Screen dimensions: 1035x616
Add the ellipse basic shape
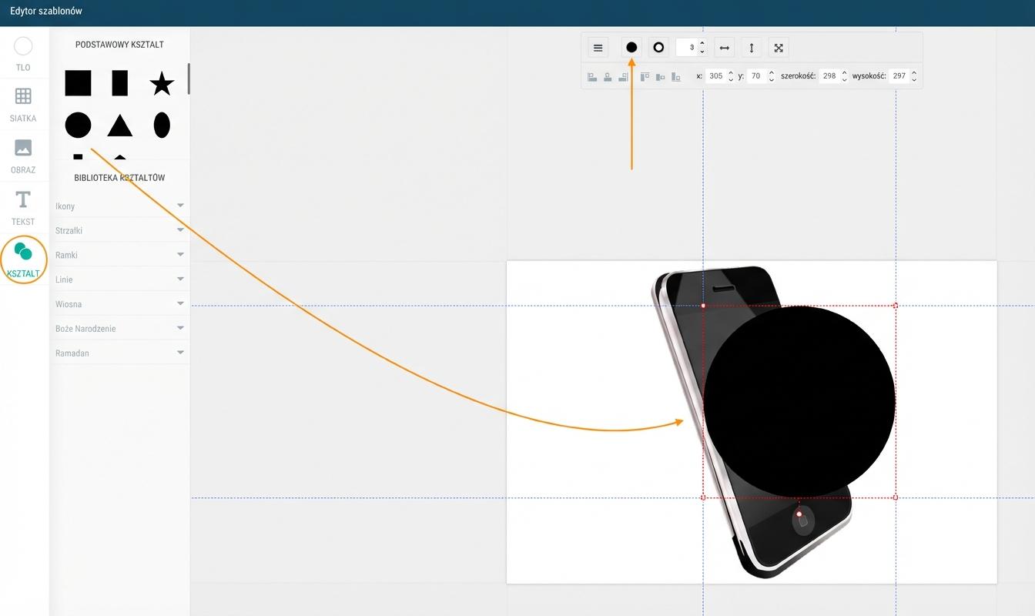tap(162, 125)
